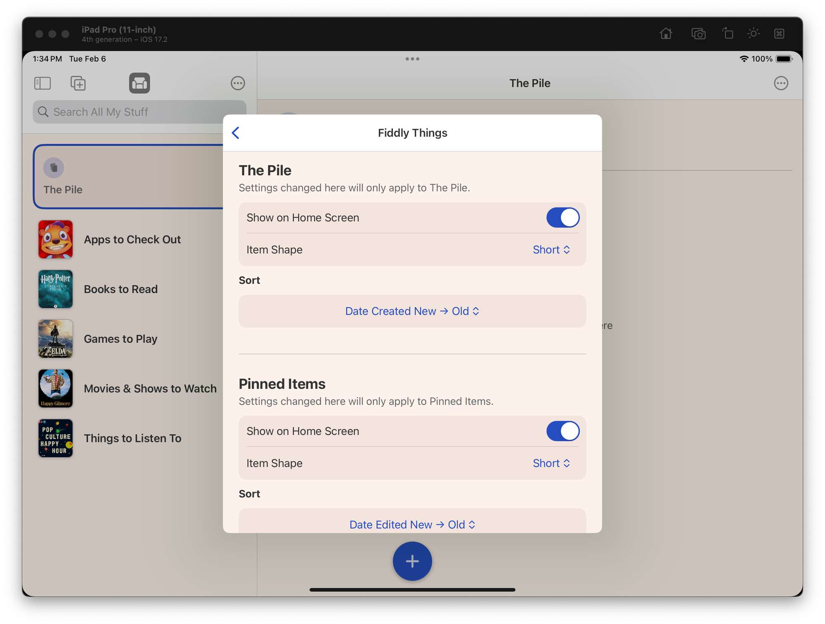Open the couch home icon

pyautogui.click(x=139, y=83)
